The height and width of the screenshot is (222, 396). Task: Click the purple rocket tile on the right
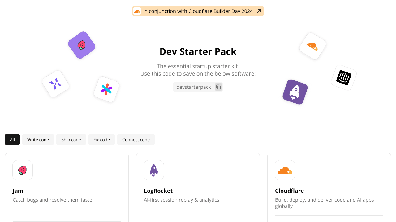295,92
